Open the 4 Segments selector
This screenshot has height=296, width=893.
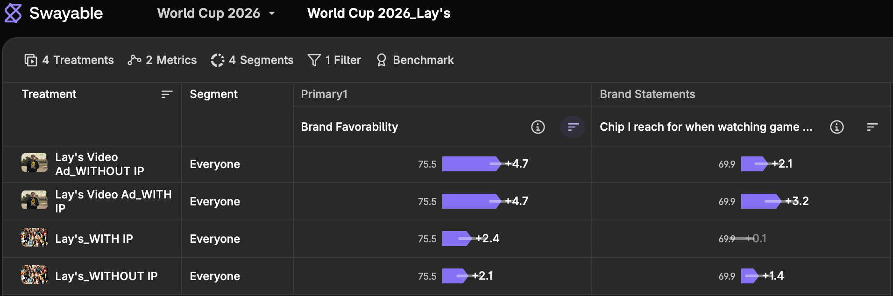click(x=252, y=60)
